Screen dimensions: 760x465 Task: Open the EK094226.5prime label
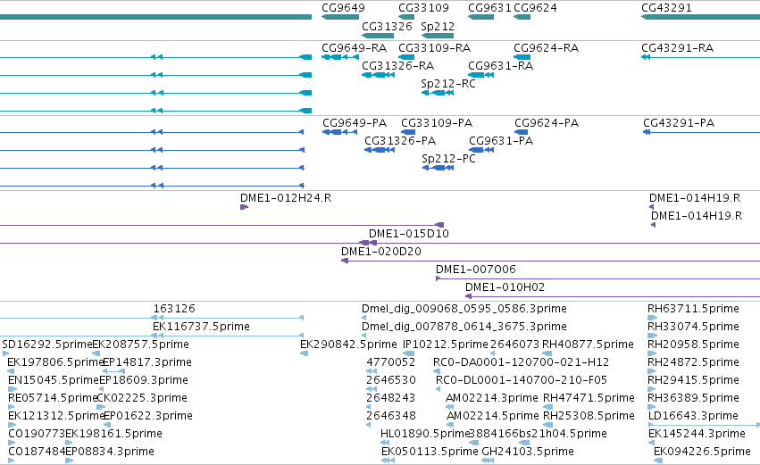(x=702, y=452)
